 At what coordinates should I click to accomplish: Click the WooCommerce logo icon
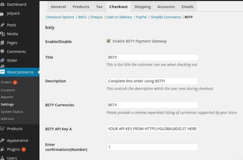pyautogui.click(x=2, y=72)
